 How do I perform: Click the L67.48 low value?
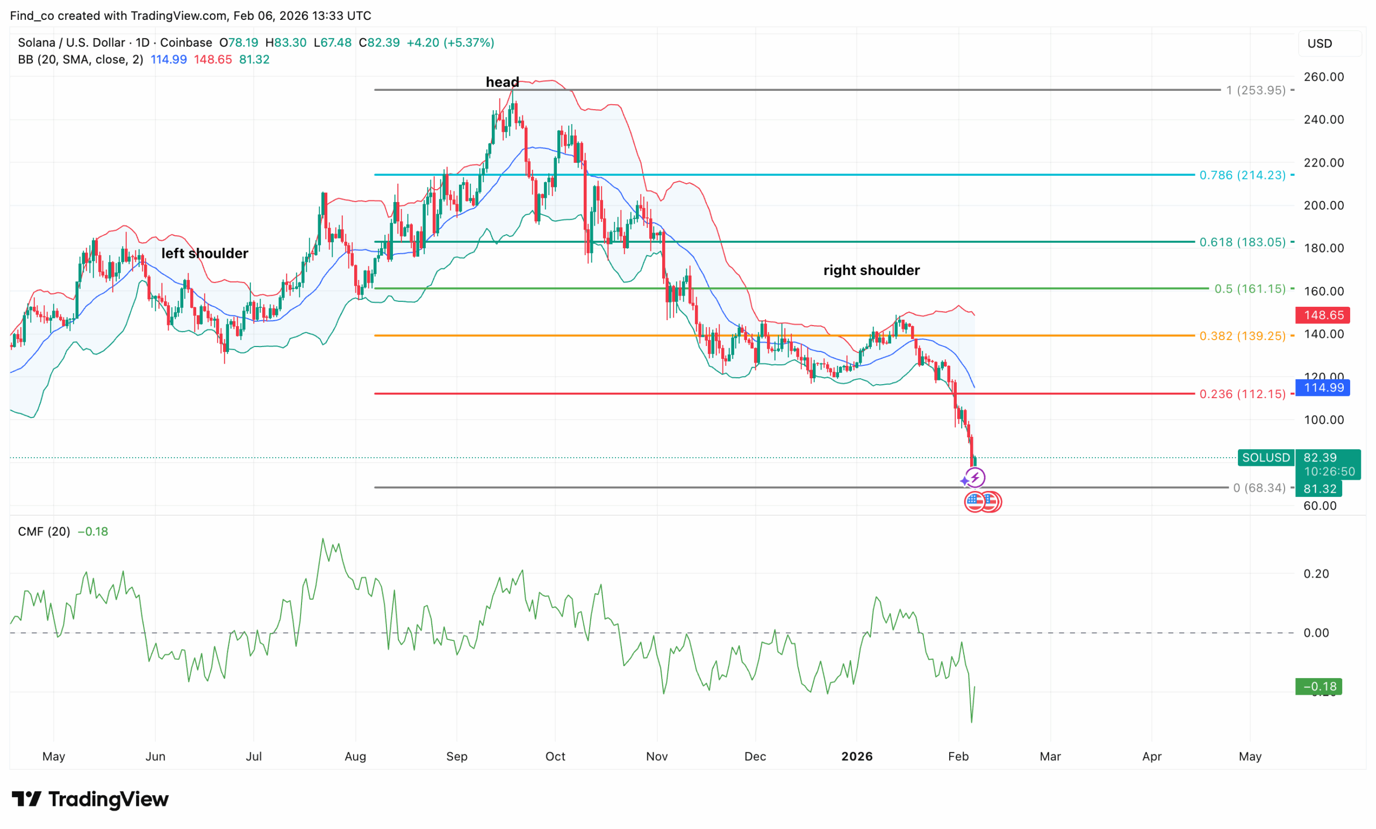coord(332,42)
